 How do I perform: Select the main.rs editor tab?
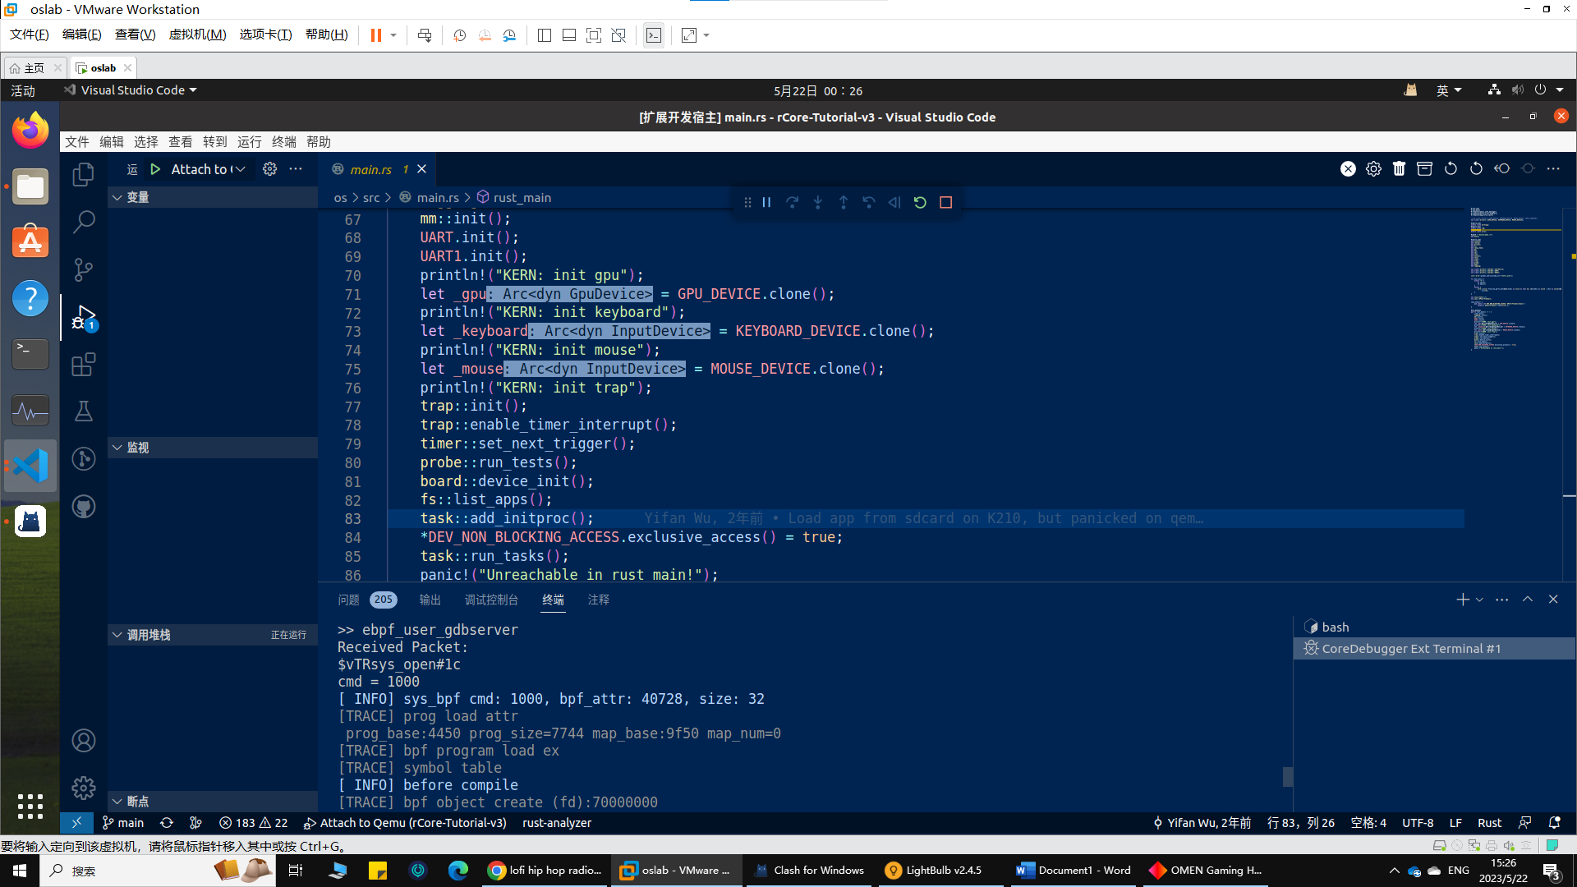pyautogui.click(x=370, y=169)
